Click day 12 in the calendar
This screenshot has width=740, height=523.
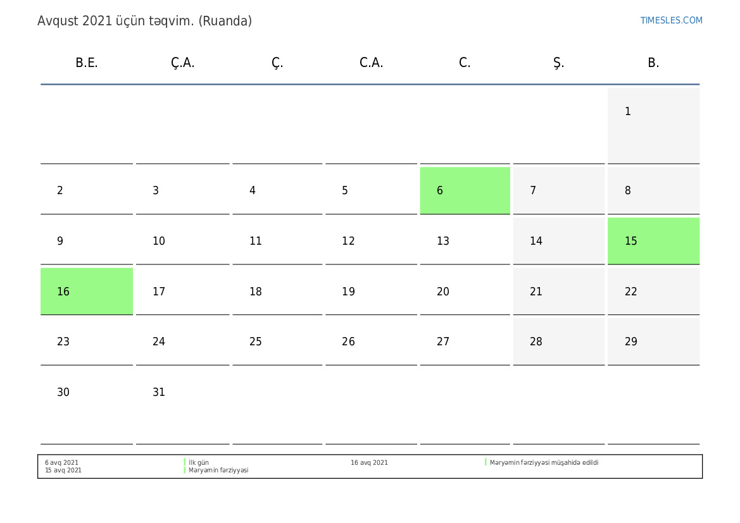pos(372,241)
